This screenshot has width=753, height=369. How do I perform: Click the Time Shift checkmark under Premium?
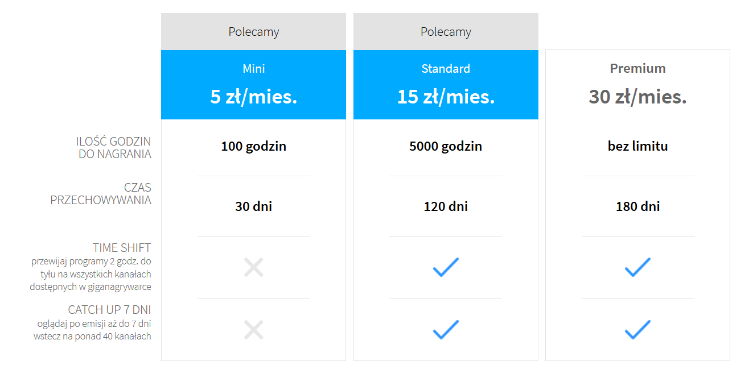tap(637, 267)
